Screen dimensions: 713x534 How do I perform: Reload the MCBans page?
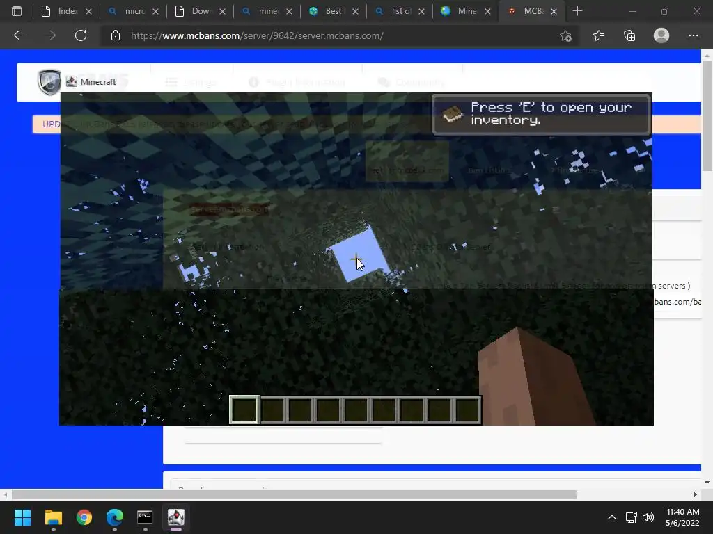[x=81, y=35]
